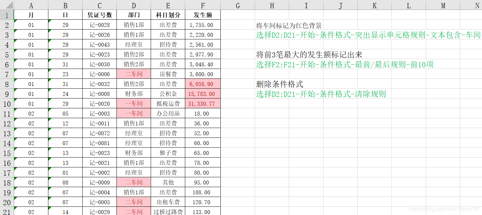
Task: Select column D header
Action: click(x=134, y=5)
